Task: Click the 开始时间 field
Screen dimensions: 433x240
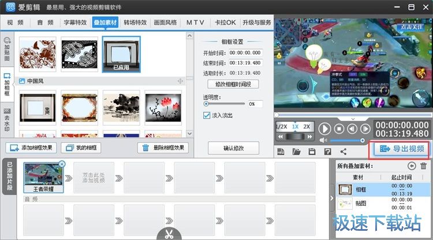Action: point(245,52)
